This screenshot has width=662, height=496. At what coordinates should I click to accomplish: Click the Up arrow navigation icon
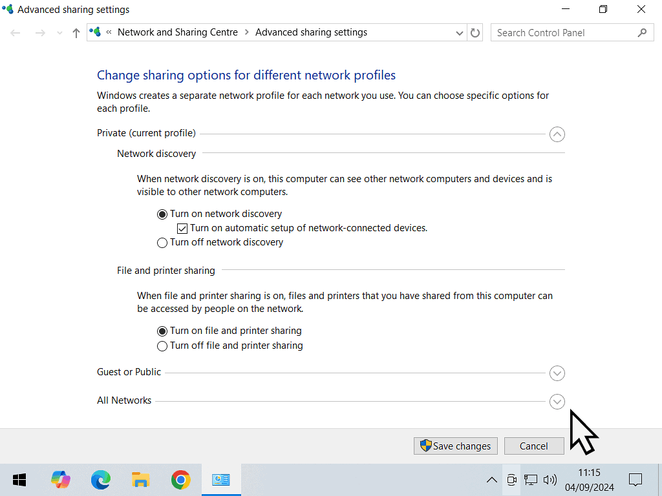[x=76, y=33]
